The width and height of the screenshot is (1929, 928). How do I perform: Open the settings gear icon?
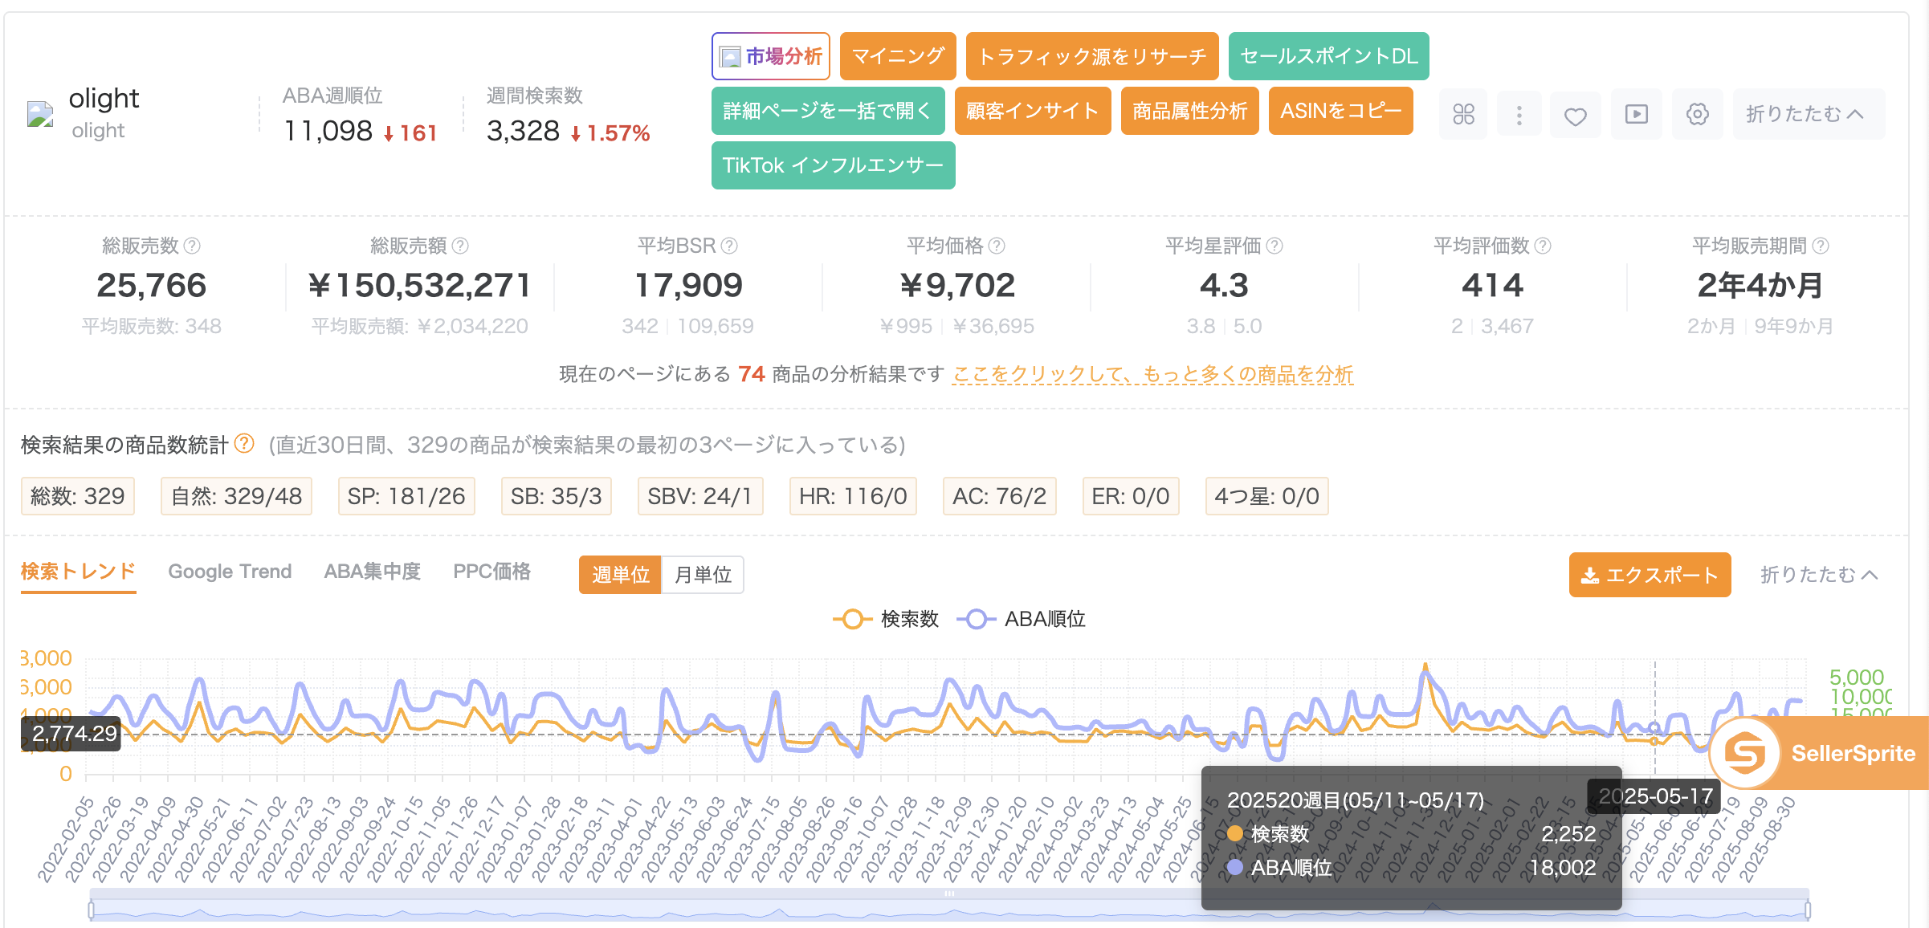click(x=1697, y=114)
